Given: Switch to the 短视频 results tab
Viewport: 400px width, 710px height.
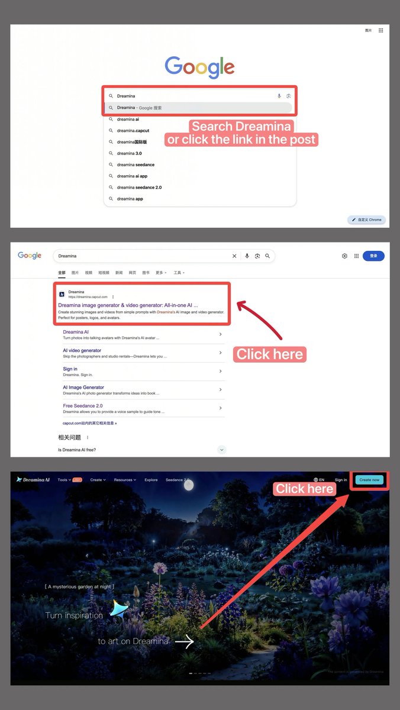Looking at the screenshot, I should coord(104,273).
